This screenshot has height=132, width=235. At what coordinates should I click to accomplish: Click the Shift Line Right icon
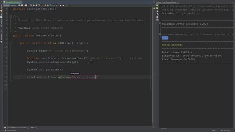(x=57, y=5)
